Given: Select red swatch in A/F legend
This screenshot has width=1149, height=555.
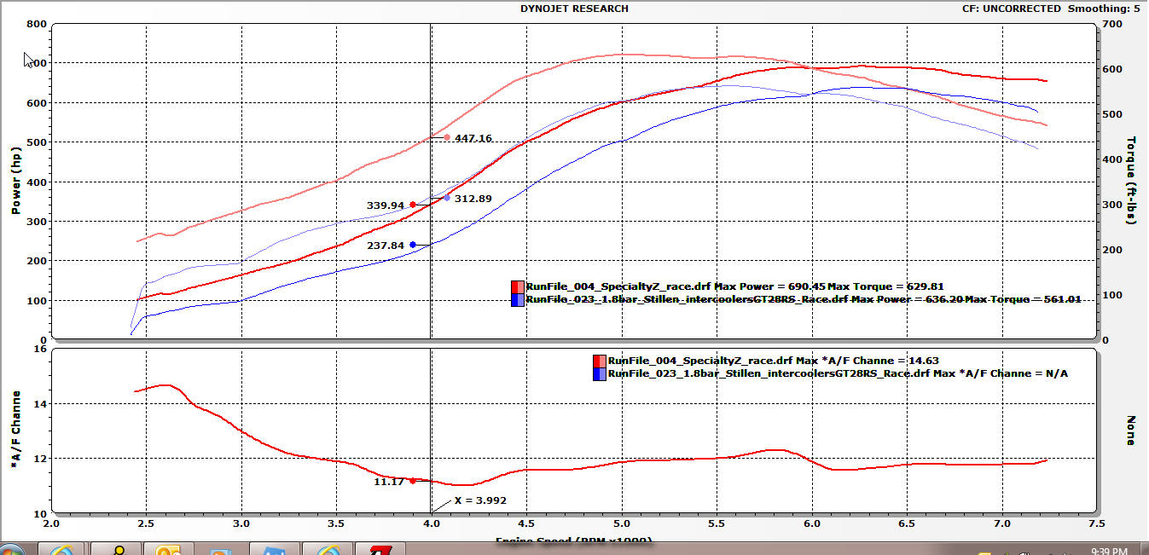Looking at the screenshot, I should pyautogui.click(x=600, y=361).
